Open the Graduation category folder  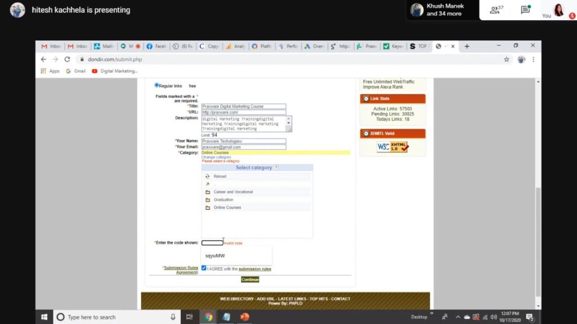[223, 200]
